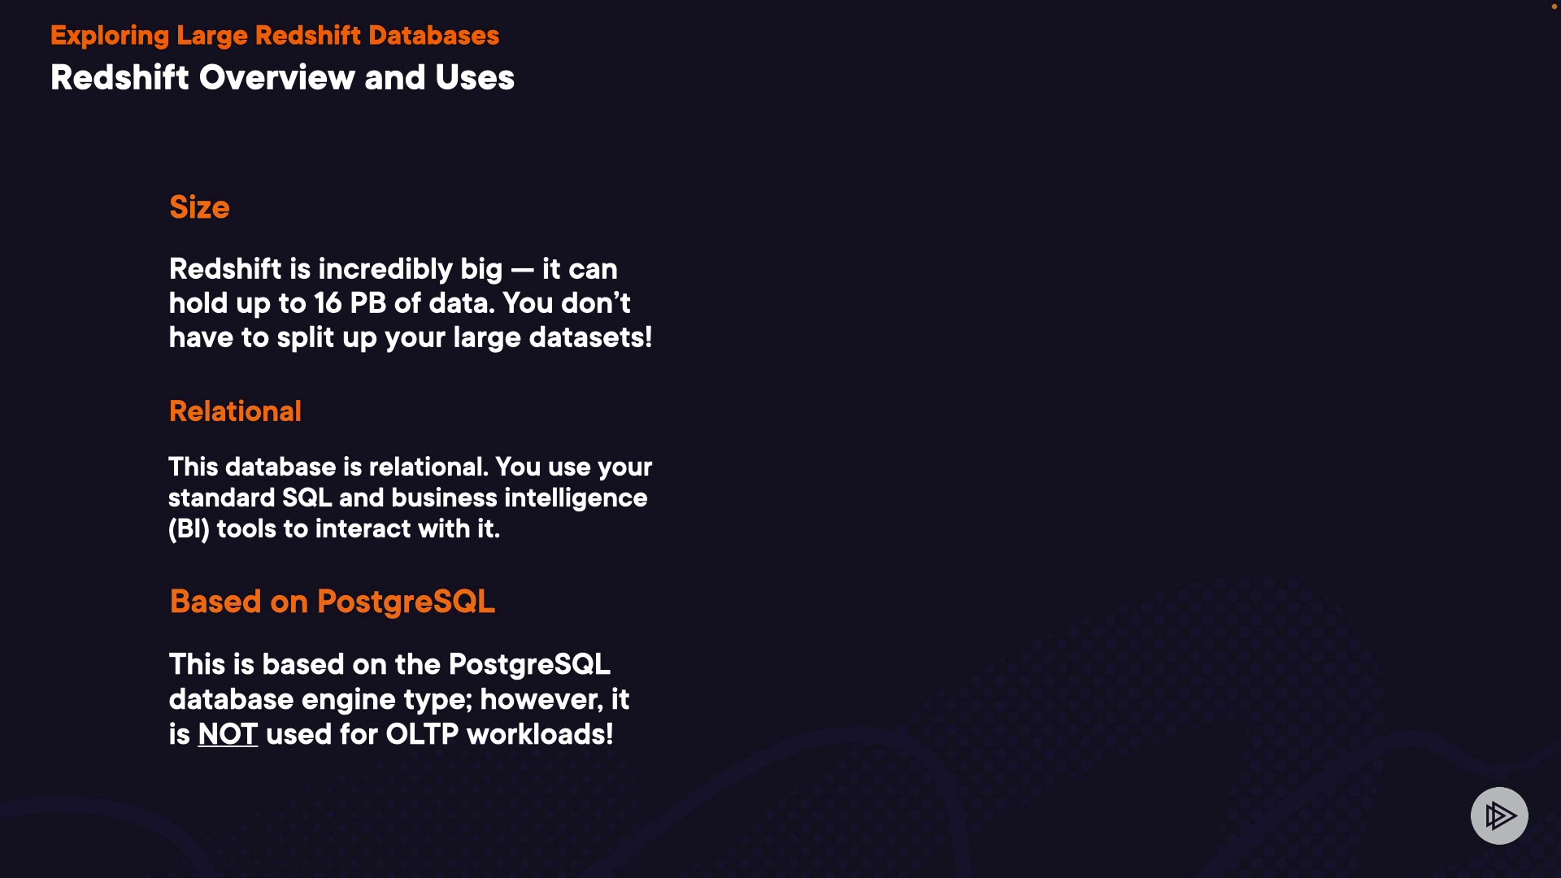Click 'SQL' in the phrase 'standard SQL'
This screenshot has height=878, width=1561.
(307, 498)
